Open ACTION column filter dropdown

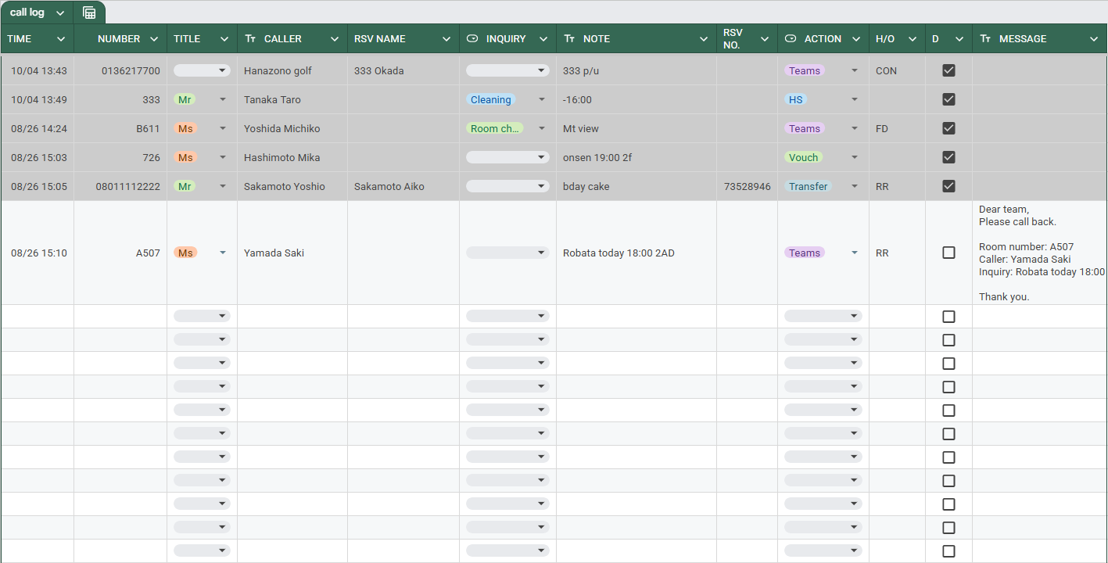click(856, 39)
